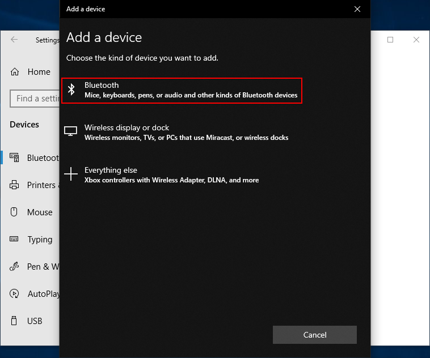The height and width of the screenshot is (358, 430).
Task: Click the printer icon in Settings sidebar
Action: pos(14,185)
